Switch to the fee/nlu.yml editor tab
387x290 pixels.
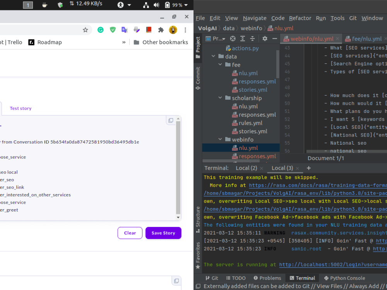coord(365,39)
